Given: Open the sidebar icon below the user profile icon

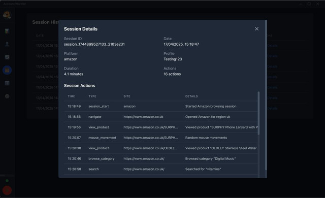Looking at the screenshot, I should pos(7,57).
